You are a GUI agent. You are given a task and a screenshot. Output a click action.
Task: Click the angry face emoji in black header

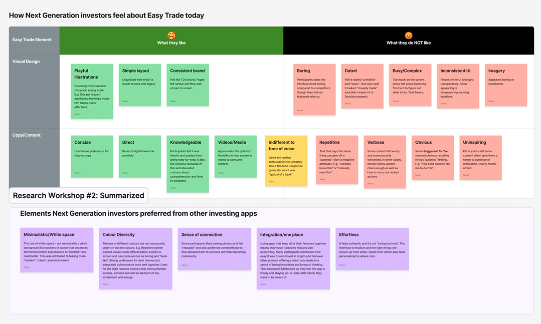[408, 36]
